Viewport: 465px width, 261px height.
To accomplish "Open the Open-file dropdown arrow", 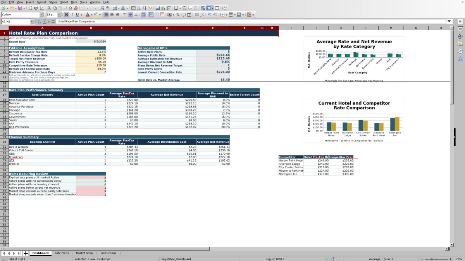I will pyautogui.click(x=15, y=8).
